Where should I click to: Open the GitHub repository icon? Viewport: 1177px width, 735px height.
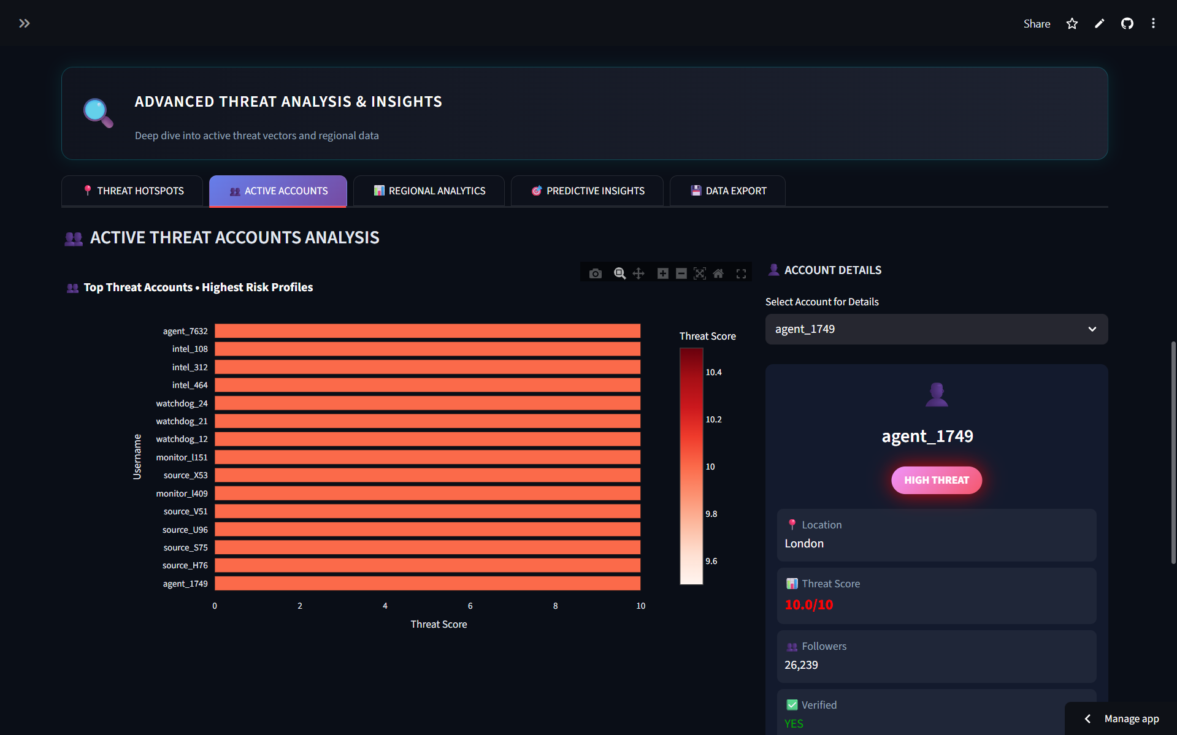click(x=1127, y=23)
